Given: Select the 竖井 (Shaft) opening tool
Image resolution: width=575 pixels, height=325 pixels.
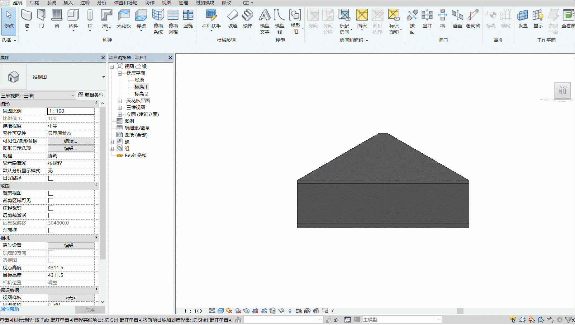Looking at the screenshot, I should (x=427, y=19).
